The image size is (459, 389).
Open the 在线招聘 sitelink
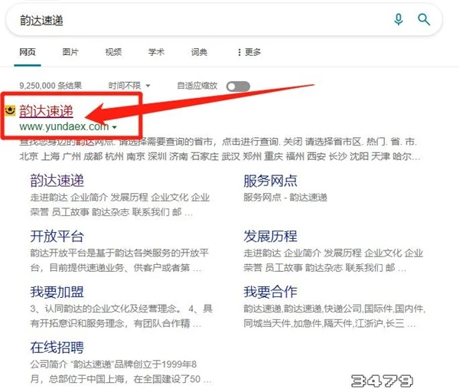[57, 347]
